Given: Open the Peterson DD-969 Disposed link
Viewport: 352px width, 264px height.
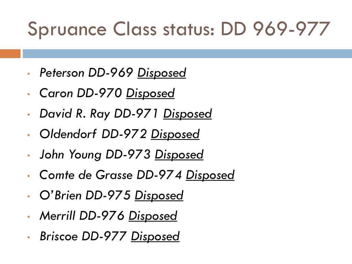Looking at the screenshot, I should click(x=162, y=73).
